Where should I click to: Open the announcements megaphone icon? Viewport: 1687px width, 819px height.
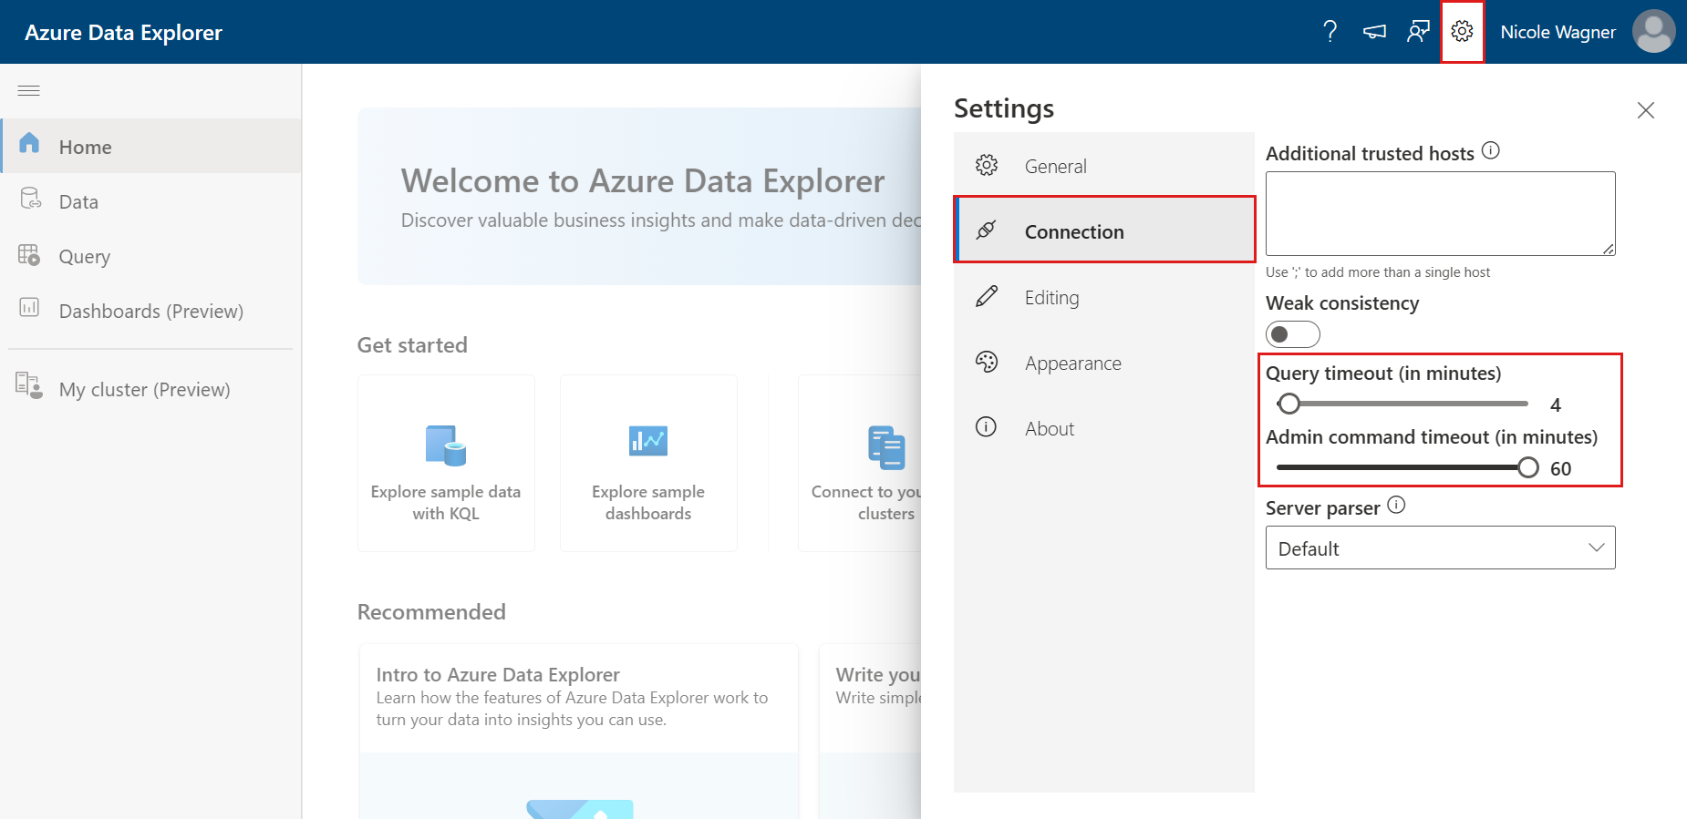[x=1374, y=32]
